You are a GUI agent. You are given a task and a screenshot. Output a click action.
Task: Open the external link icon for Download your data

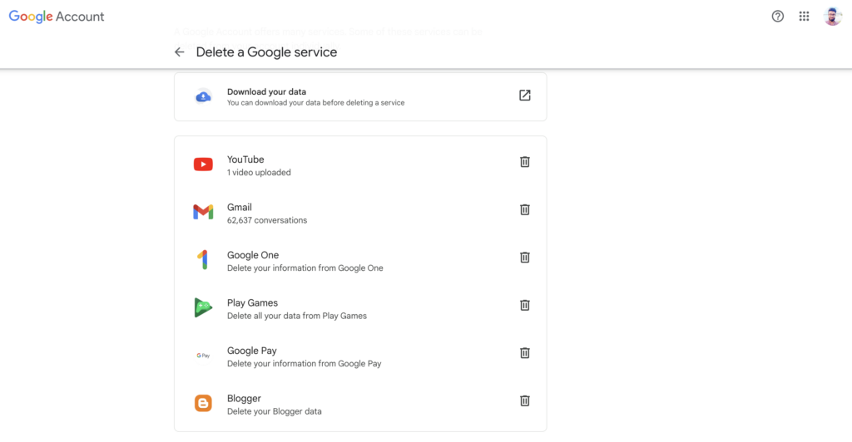pos(524,96)
